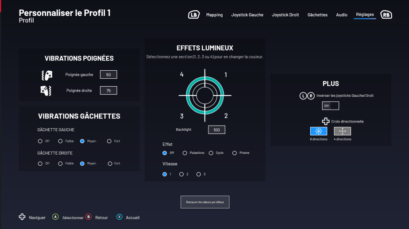Switch to the Joystick Gauche tab
The height and width of the screenshot is (229, 409).
click(x=247, y=15)
